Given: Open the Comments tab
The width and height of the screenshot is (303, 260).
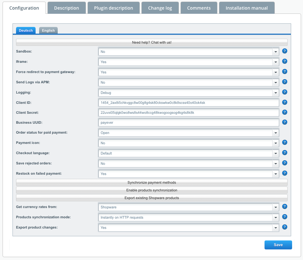Looking at the screenshot, I should (199, 8).
